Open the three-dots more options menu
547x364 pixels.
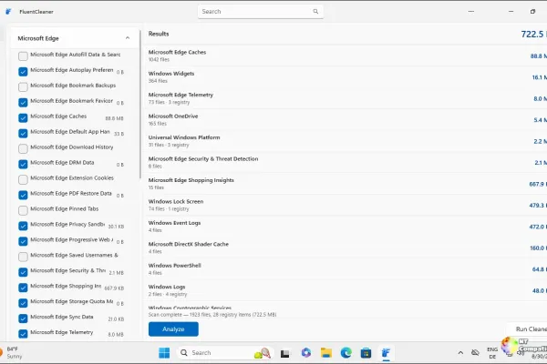click(471, 12)
